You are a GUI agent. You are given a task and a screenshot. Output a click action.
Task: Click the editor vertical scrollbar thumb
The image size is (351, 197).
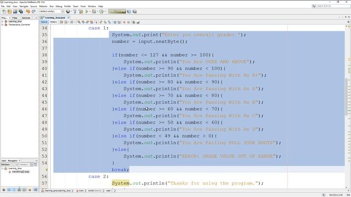[346, 96]
